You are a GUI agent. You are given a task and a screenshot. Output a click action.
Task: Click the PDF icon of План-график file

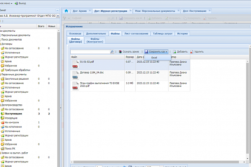pos(75,86)
